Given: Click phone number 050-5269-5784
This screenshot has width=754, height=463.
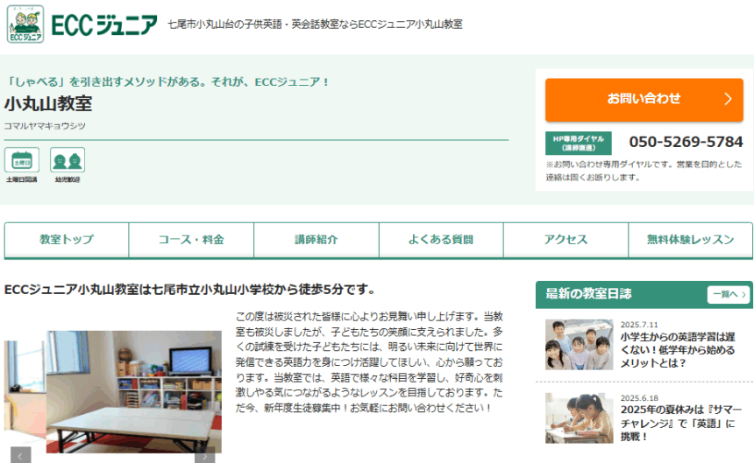Looking at the screenshot, I should [x=686, y=142].
